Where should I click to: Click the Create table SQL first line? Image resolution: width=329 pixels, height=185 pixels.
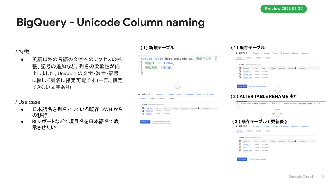(x=179, y=59)
